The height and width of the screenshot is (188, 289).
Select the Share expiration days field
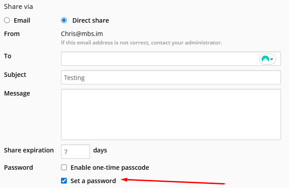tap(75, 152)
